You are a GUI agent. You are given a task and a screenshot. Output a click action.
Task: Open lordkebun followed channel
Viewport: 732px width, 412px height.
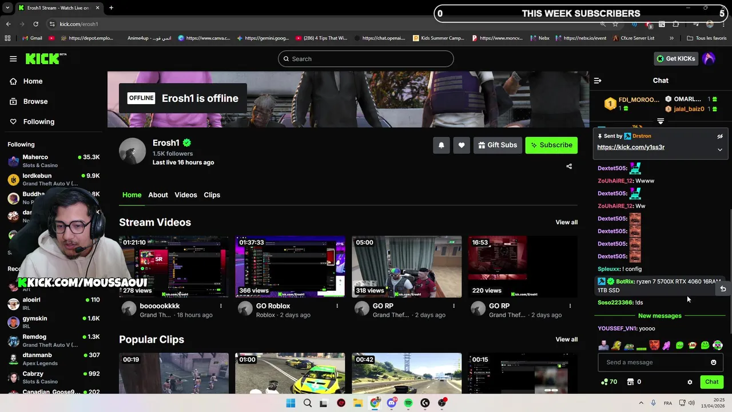pos(54,180)
